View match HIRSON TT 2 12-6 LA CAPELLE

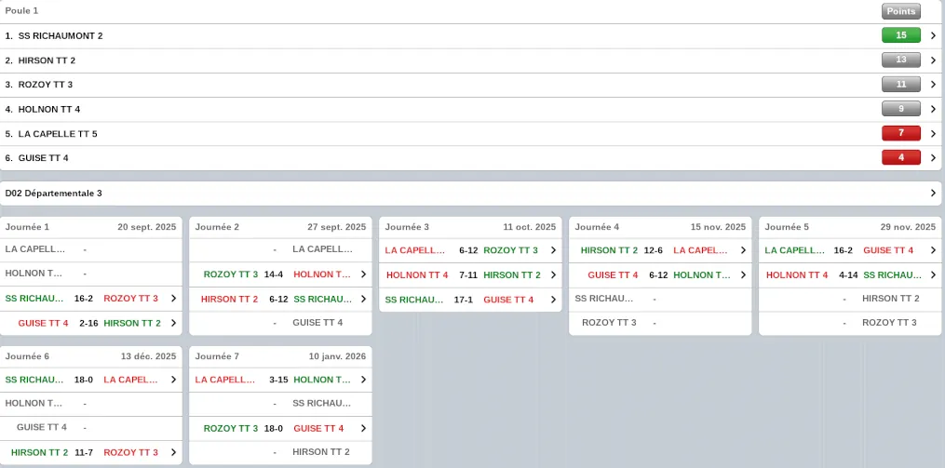661,250
